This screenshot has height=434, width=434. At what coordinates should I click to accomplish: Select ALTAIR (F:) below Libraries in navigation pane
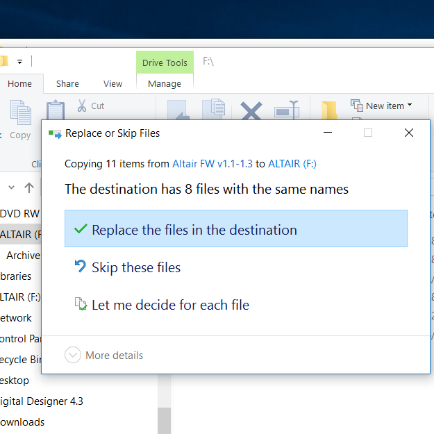[20, 297]
